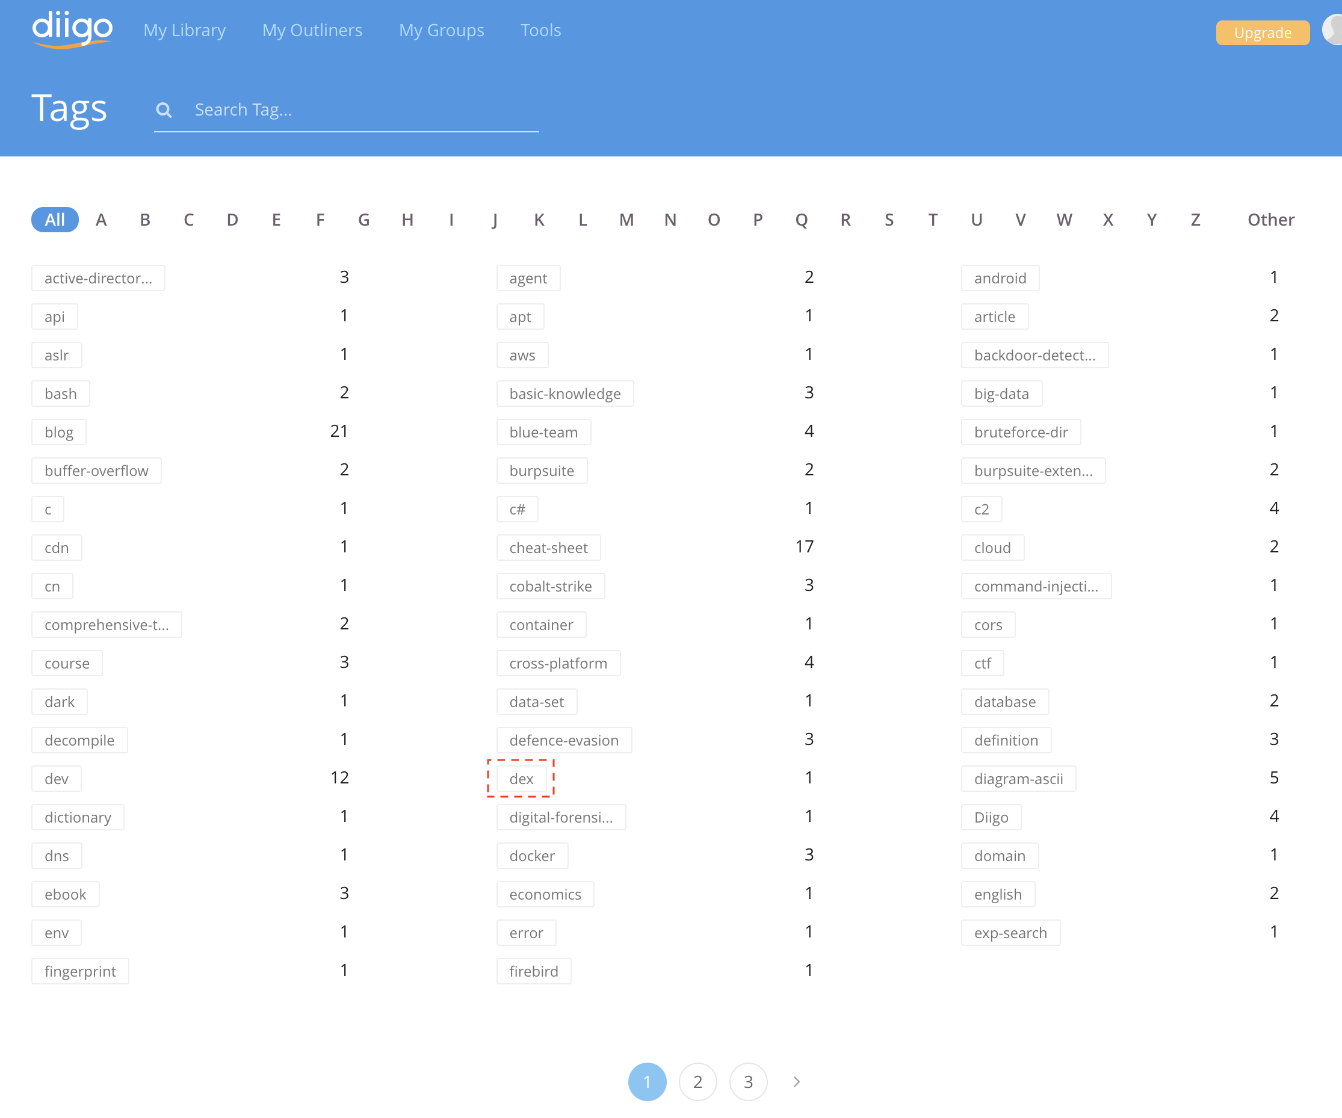Open My Outliners menu

[x=312, y=30]
